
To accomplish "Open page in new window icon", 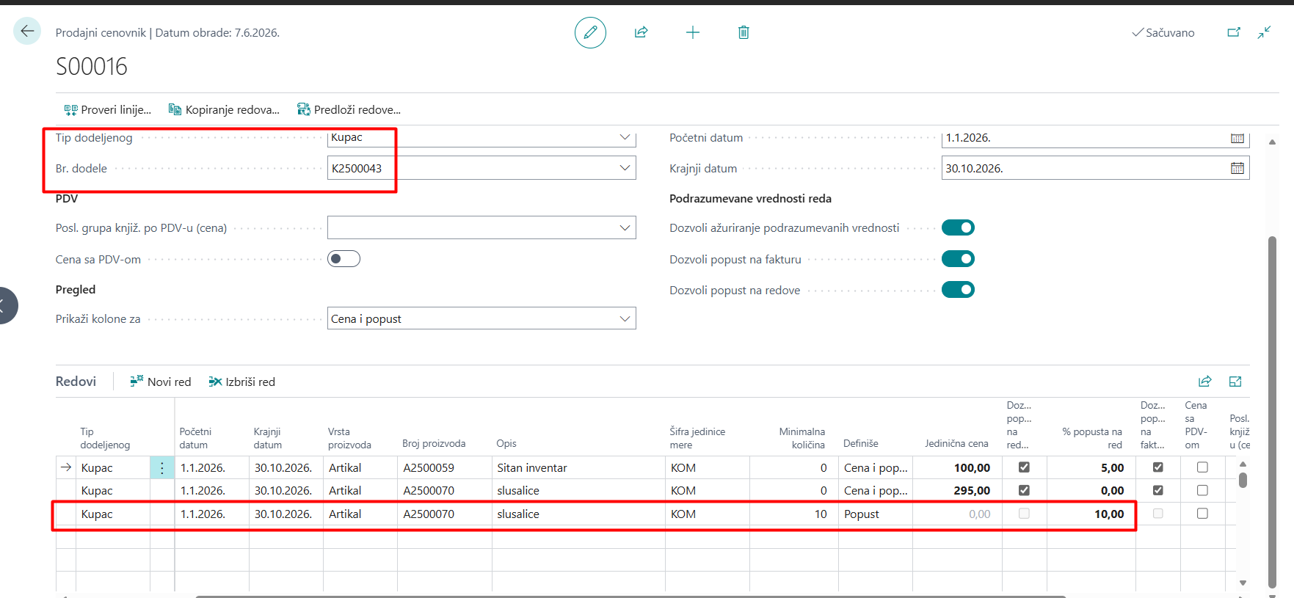I will point(1234,32).
